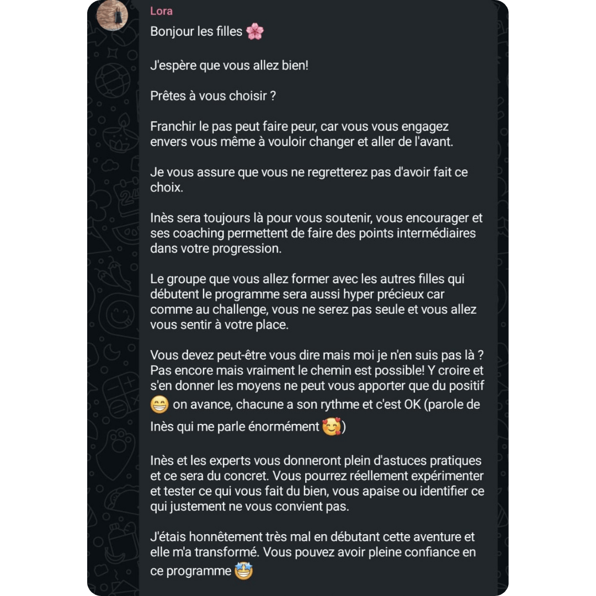Click the grinning face emoji
596x596 pixels.
[x=159, y=405]
